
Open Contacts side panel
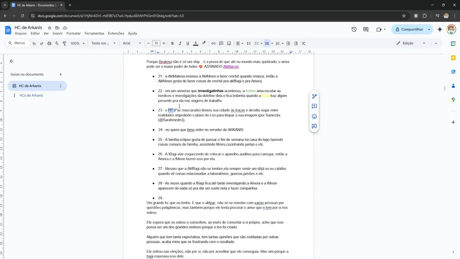[x=453, y=86]
